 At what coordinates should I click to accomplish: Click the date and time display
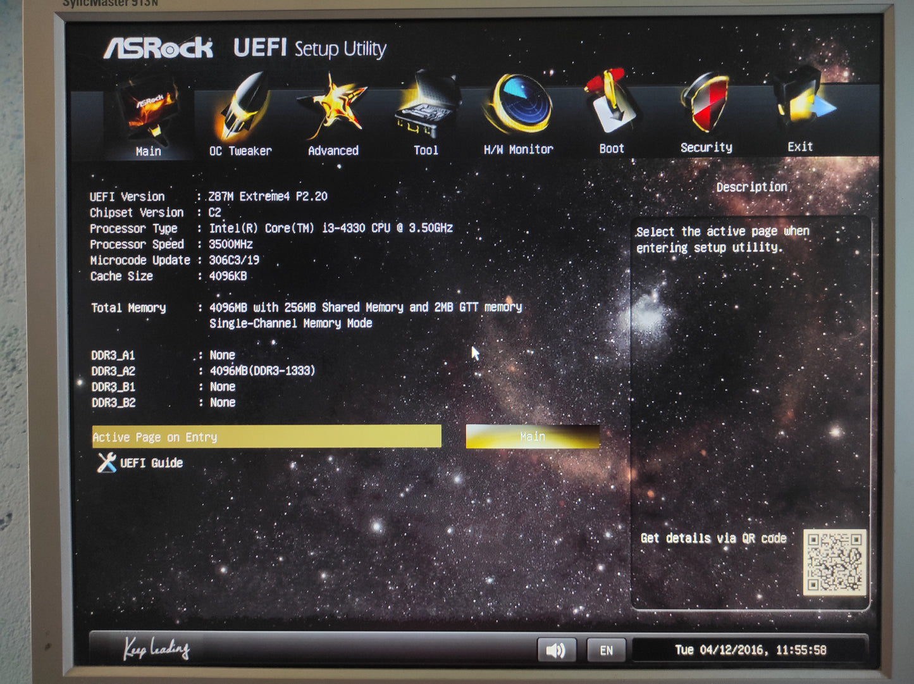(750, 650)
